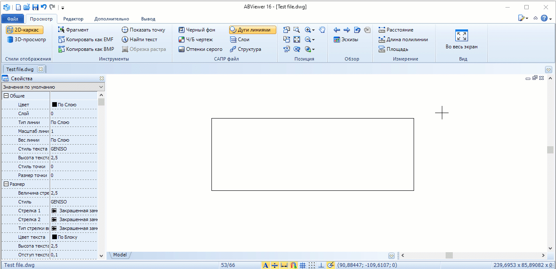Screen dimensions: 556x269
Task: Click the save view icon in Обзор
Action: (357, 30)
